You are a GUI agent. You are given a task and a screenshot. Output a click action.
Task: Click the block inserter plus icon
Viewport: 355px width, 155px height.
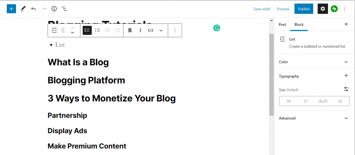point(11,9)
